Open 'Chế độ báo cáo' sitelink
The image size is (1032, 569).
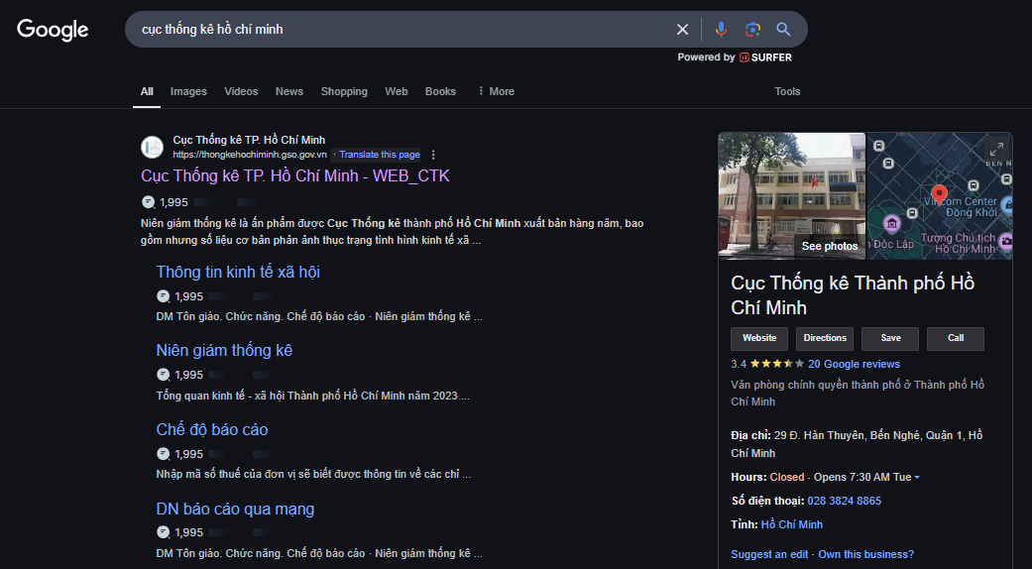[x=212, y=429]
